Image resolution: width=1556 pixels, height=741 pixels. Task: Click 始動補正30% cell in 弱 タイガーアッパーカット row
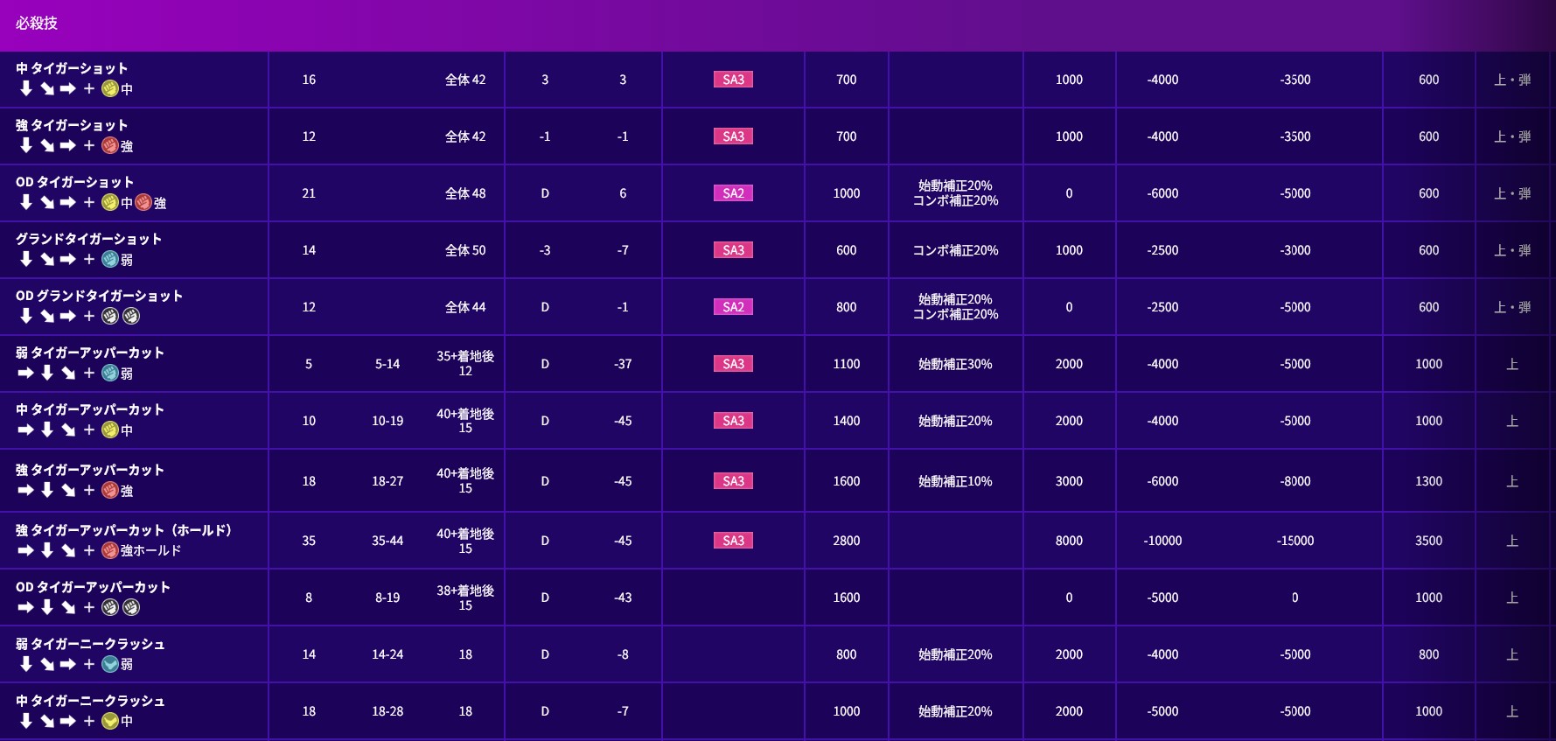[x=955, y=364]
